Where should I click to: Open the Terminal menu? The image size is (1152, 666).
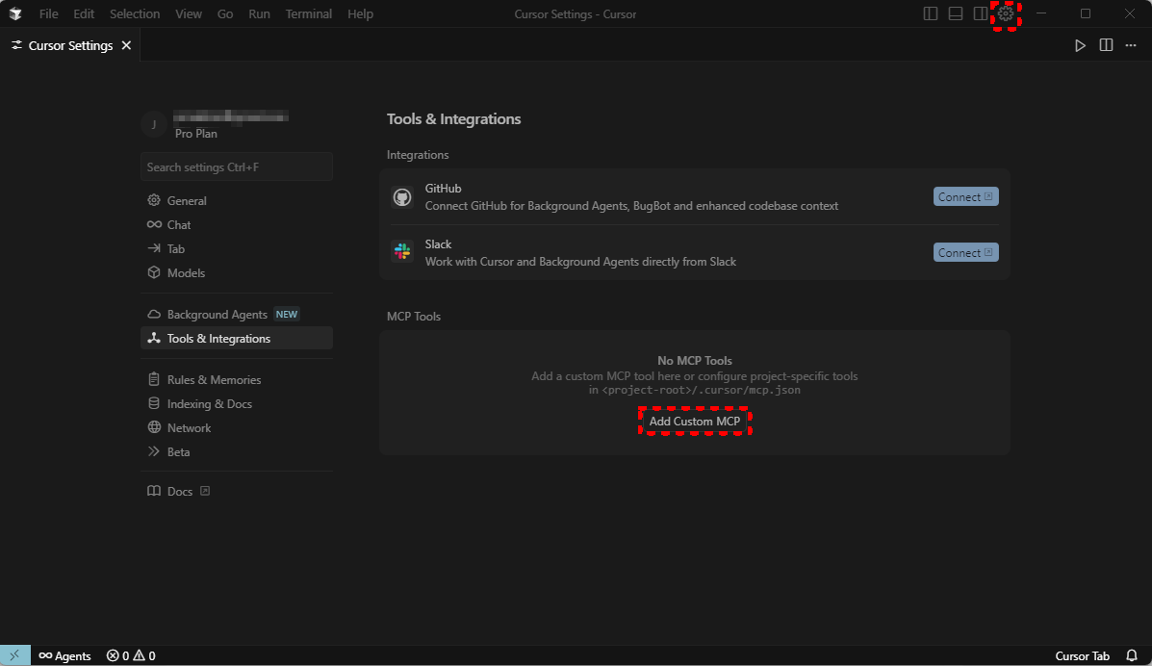(309, 14)
